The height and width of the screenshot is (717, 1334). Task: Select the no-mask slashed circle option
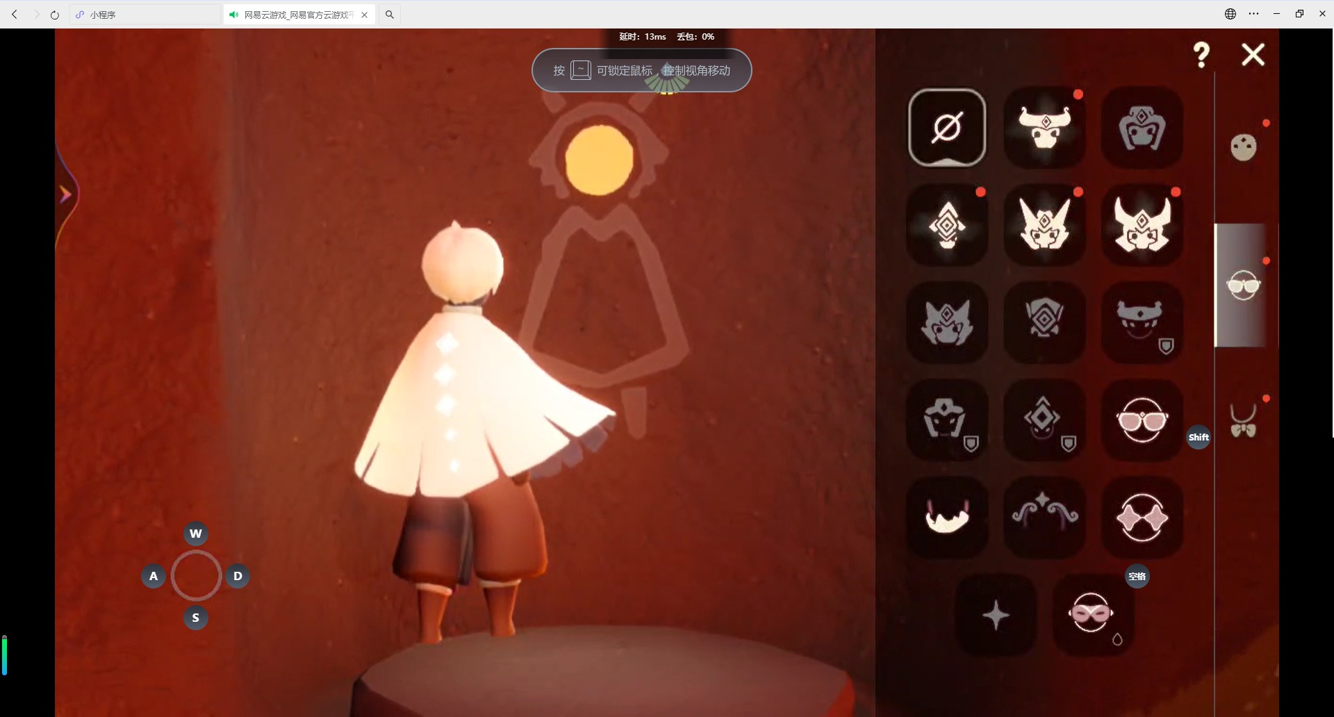(x=947, y=128)
